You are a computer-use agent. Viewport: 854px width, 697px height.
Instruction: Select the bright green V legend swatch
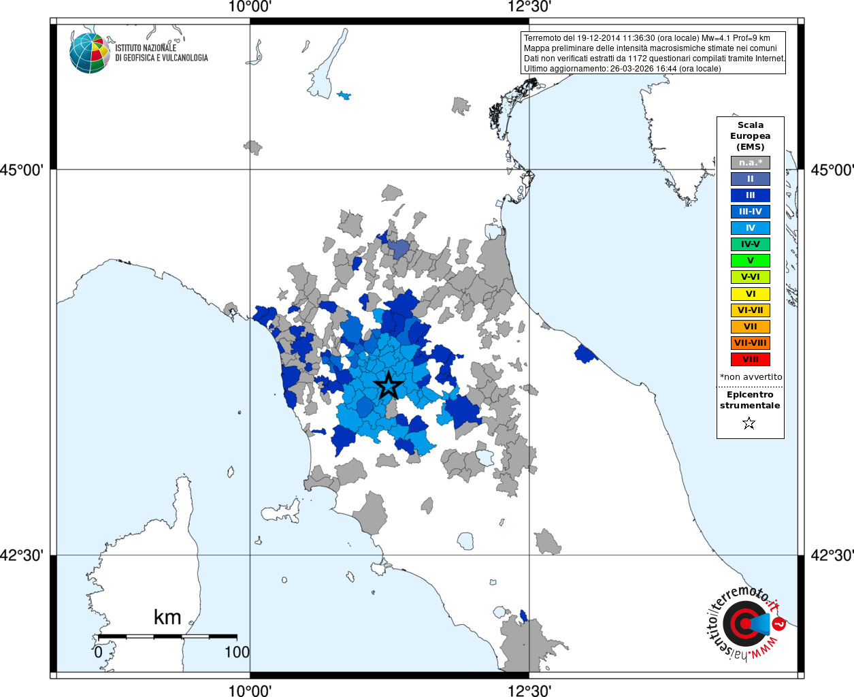[x=751, y=261]
